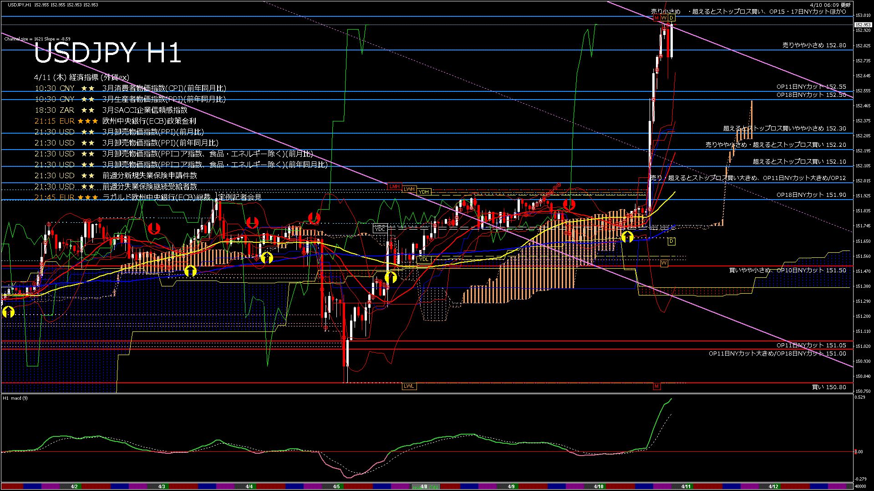This screenshot has width=874, height=491.
Task: Select the yellow YDH level label
Action: (x=424, y=192)
